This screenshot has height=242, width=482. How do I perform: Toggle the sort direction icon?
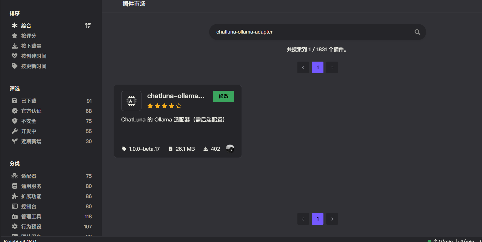click(88, 25)
